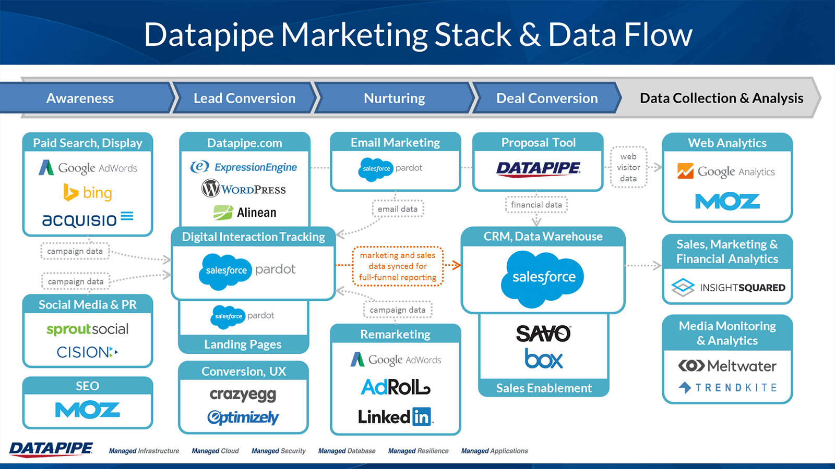Image resolution: width=835 pixels, height=469 pixels.
Task: Select the 'web visitor data' label
Action: click(x=628, y=167)
